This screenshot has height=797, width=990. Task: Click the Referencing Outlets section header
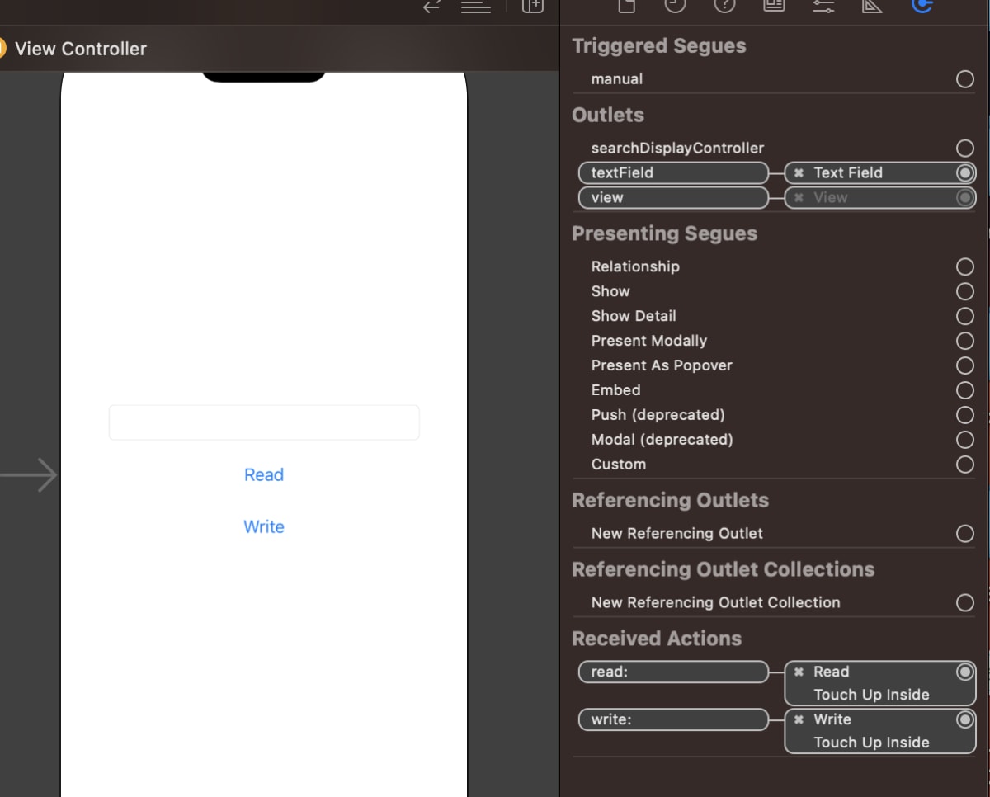(x=670, y=501)
